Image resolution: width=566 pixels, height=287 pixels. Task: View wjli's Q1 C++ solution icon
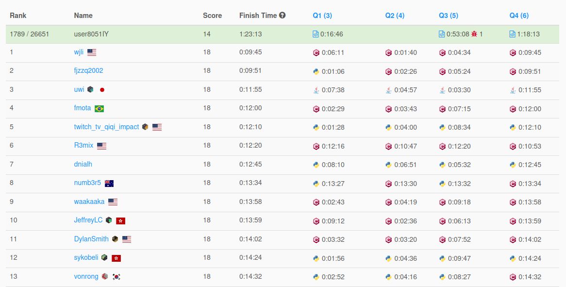click(x=316, y=53)
